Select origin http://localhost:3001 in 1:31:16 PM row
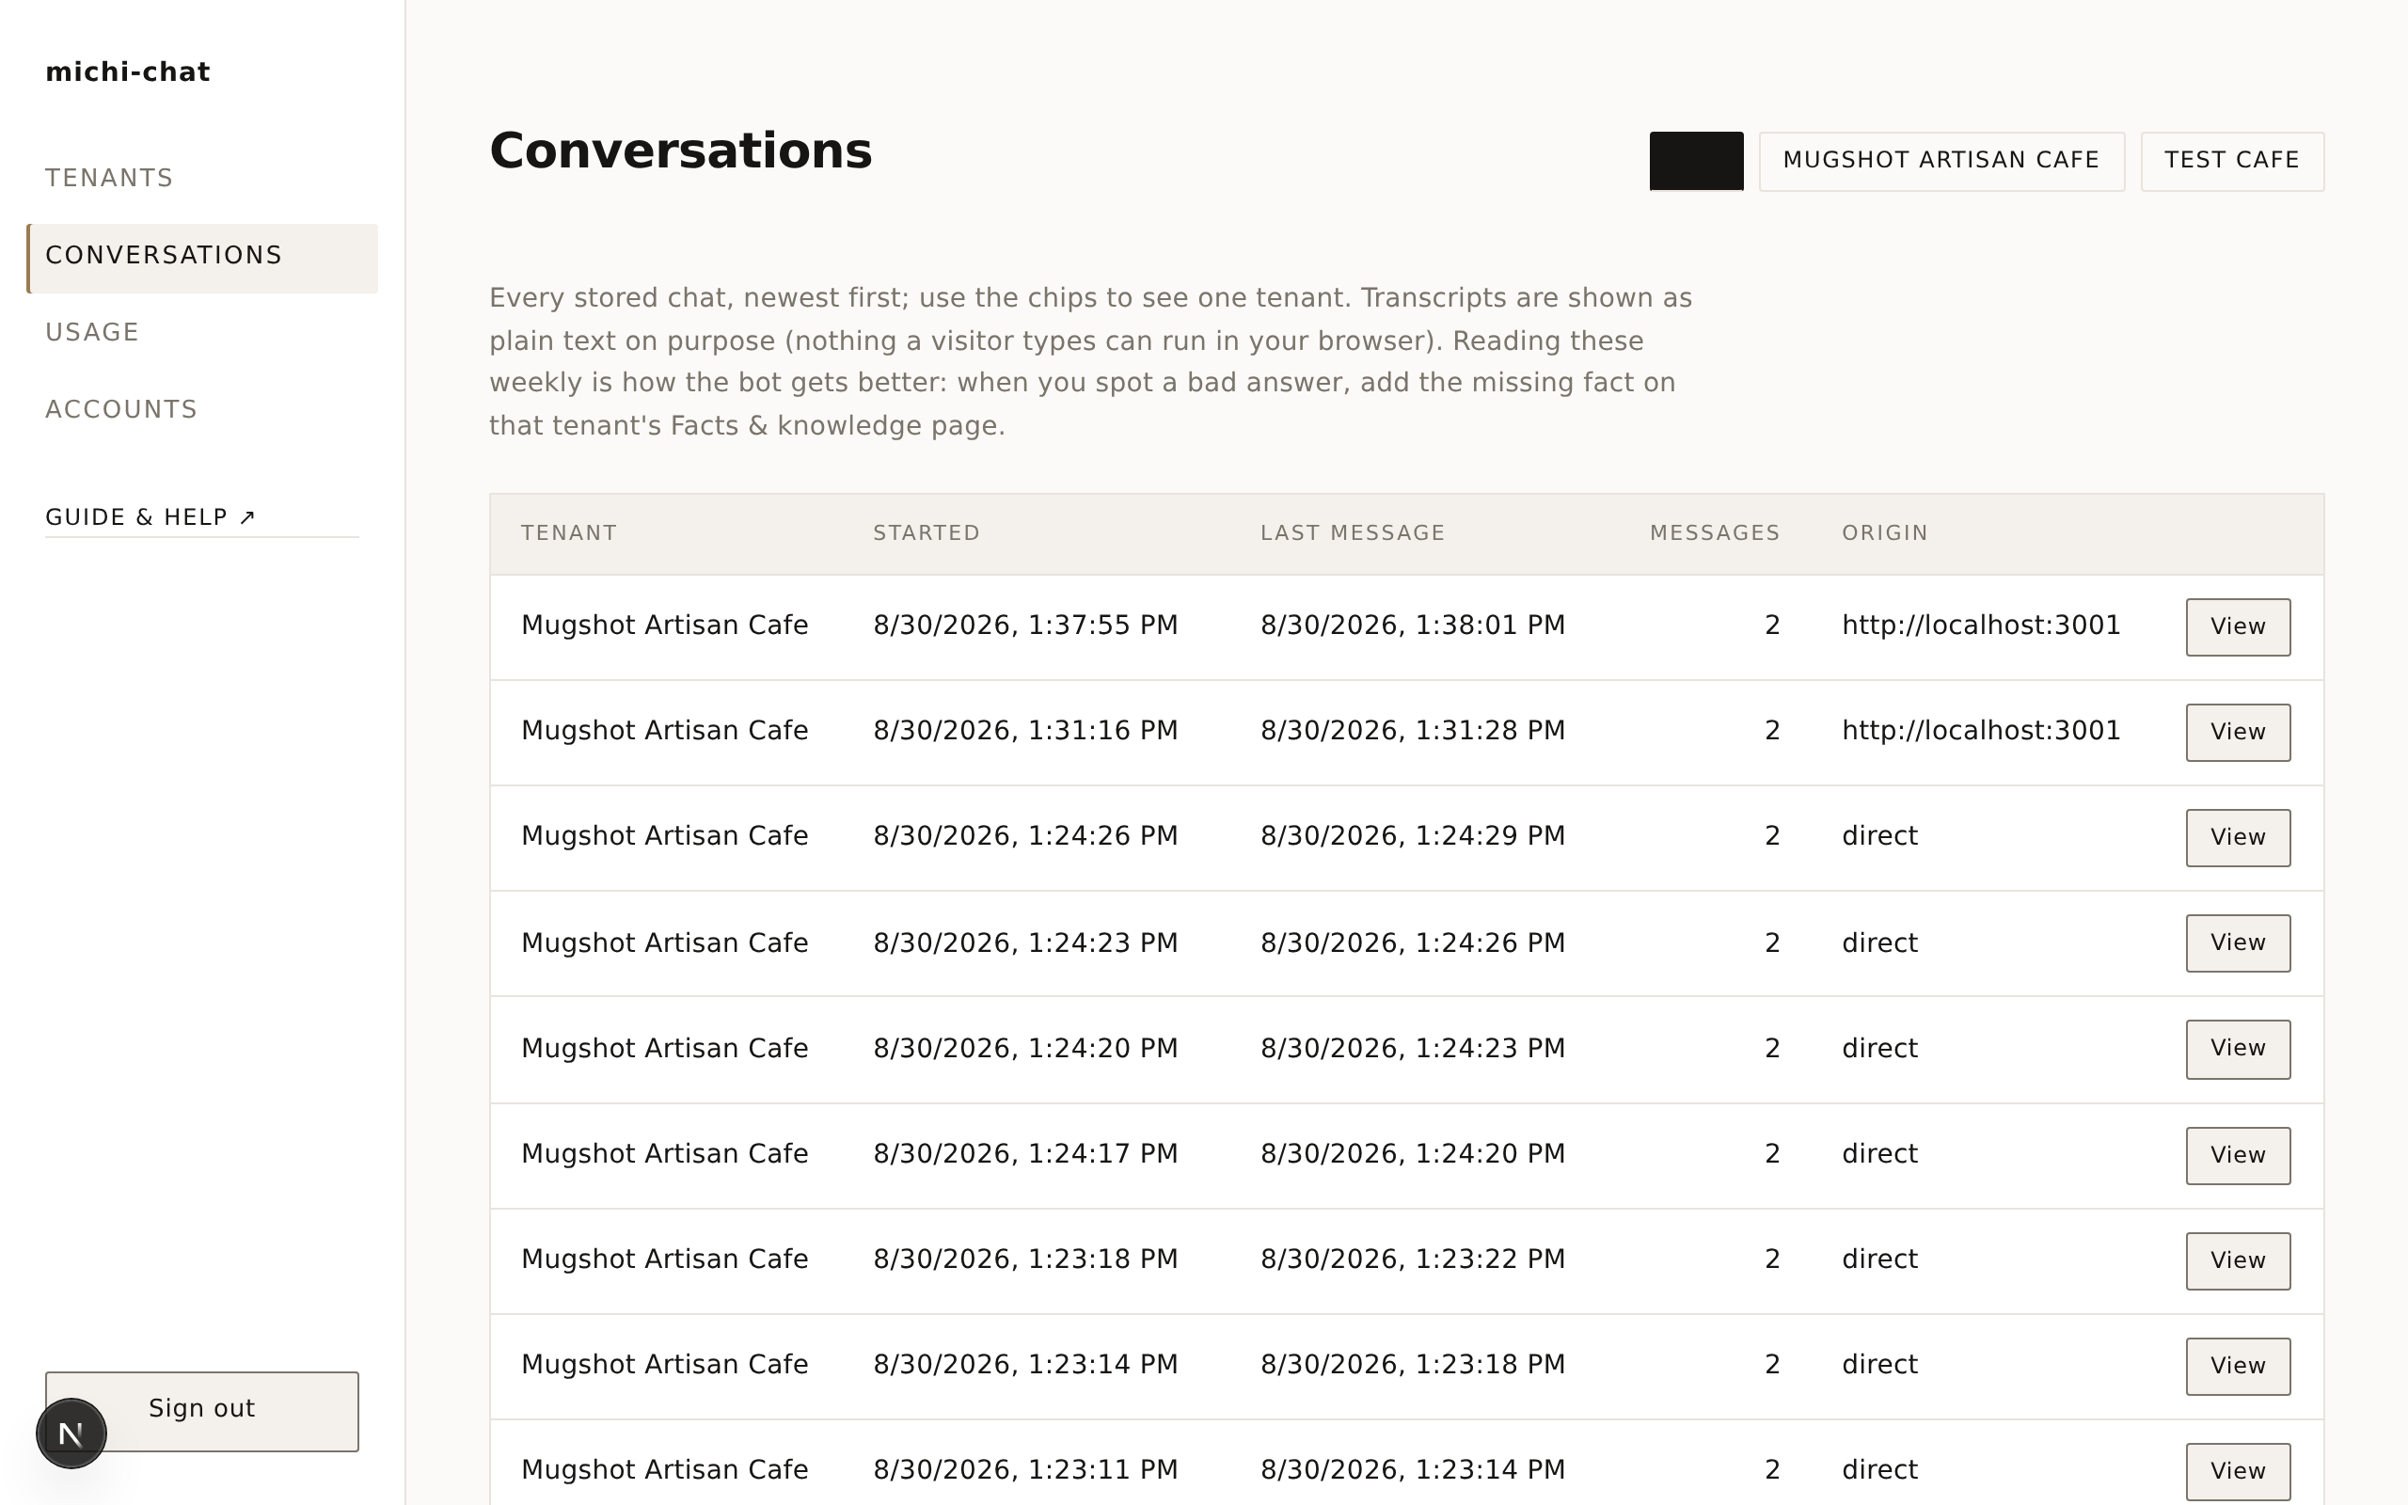Screen dimensions: 2408x1505 1980,731
